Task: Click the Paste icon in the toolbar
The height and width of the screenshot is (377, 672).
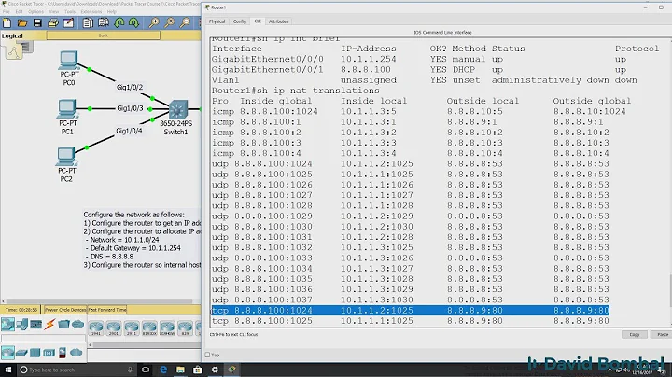Action: pyautogui.click(x=104, y=22)
